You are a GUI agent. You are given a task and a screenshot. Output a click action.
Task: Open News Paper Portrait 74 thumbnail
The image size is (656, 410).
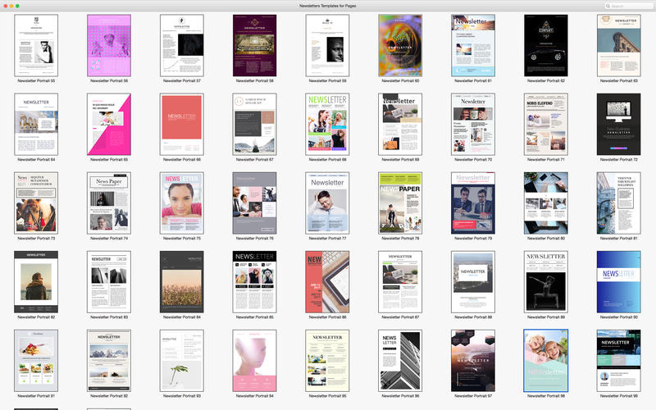(109, 203)
